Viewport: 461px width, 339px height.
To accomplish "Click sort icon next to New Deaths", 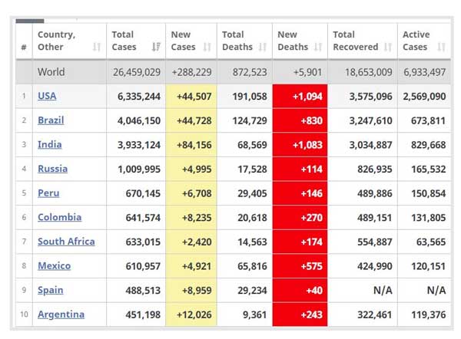I will 320,48.
